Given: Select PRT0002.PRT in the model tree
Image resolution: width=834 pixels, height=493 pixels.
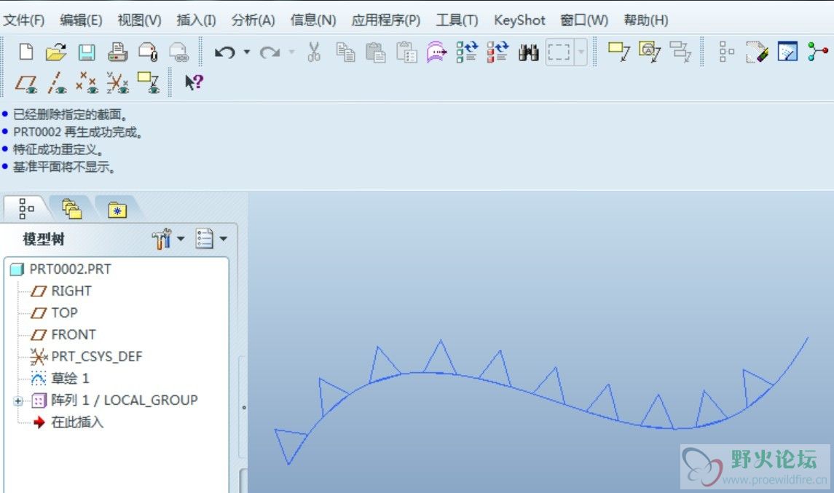Looking at the screenshot, I should [70, 269].
